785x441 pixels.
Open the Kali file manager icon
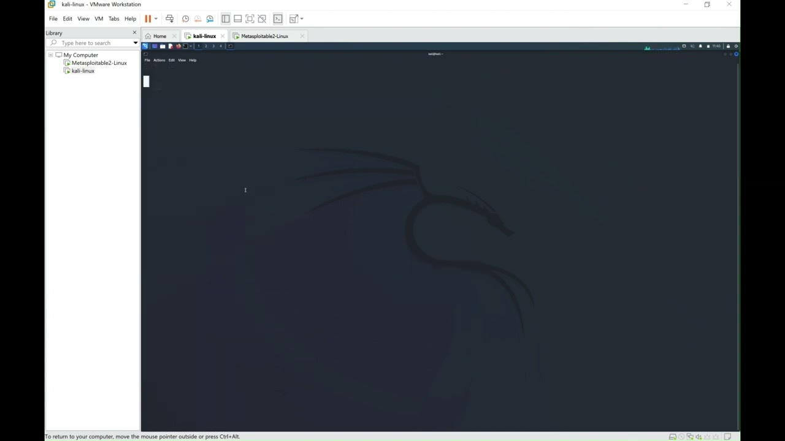click(163, 46)
